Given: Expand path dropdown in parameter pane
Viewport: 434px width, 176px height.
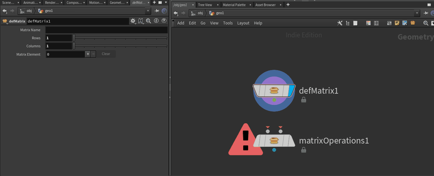Looking at the screenshot, I should (x=148, y=11).
